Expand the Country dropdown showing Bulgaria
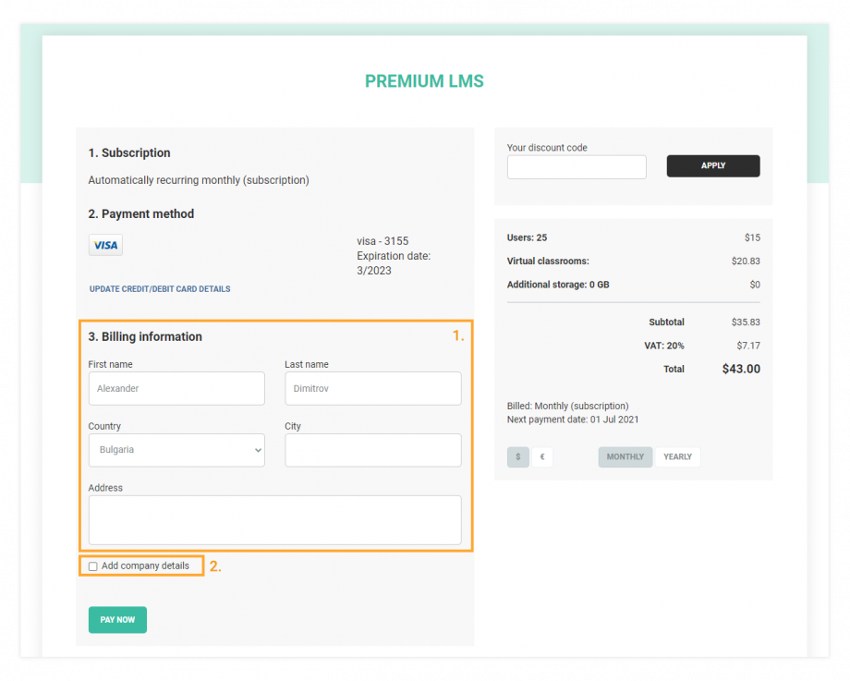This screenshot has height=681, width=850. (176, 450)
